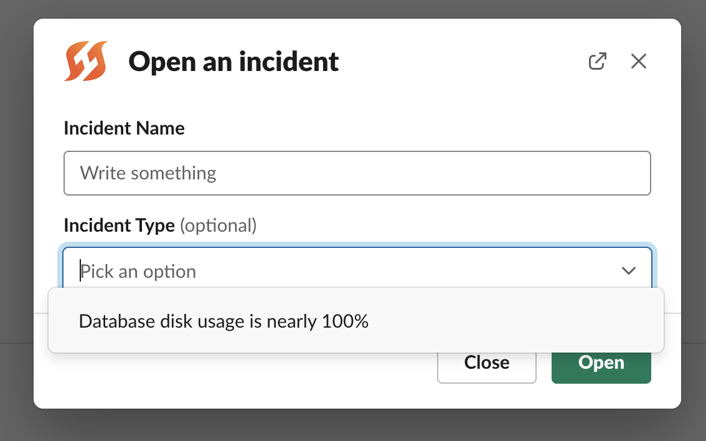Click the '(optional)' hint text
The width and height of the screenshot is (706, 441).
point(218,225)
